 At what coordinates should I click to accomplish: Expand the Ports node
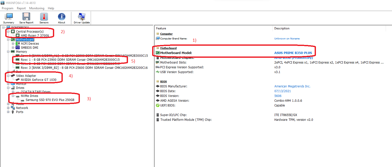click(8, 112)
